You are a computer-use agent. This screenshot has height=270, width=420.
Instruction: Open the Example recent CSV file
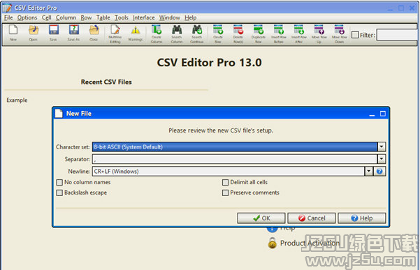coord(17,100)
